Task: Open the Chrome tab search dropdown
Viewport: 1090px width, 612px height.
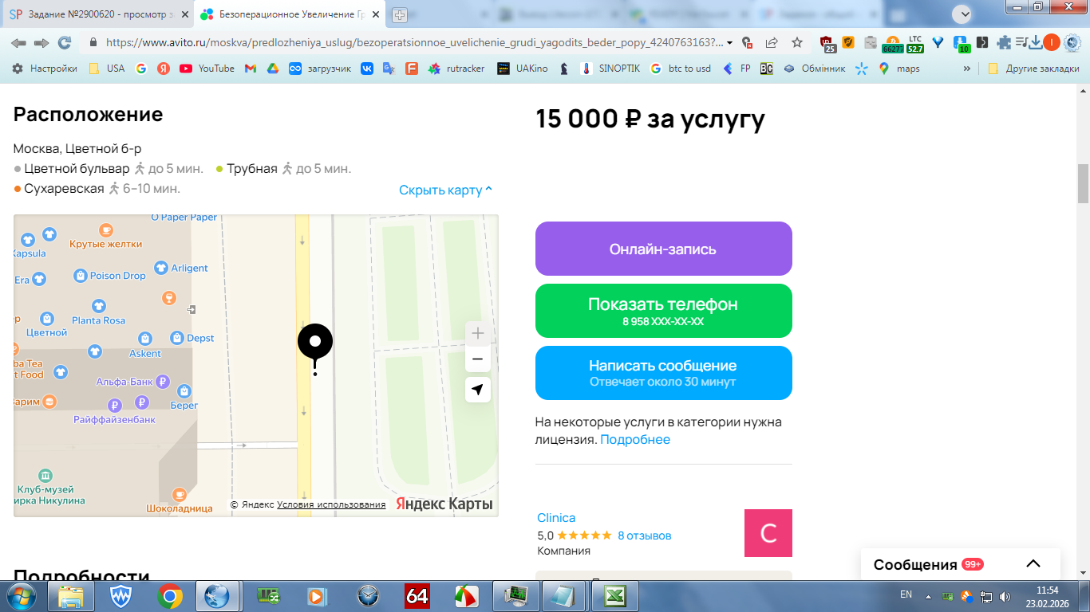Action: click(x=962, y=14)
